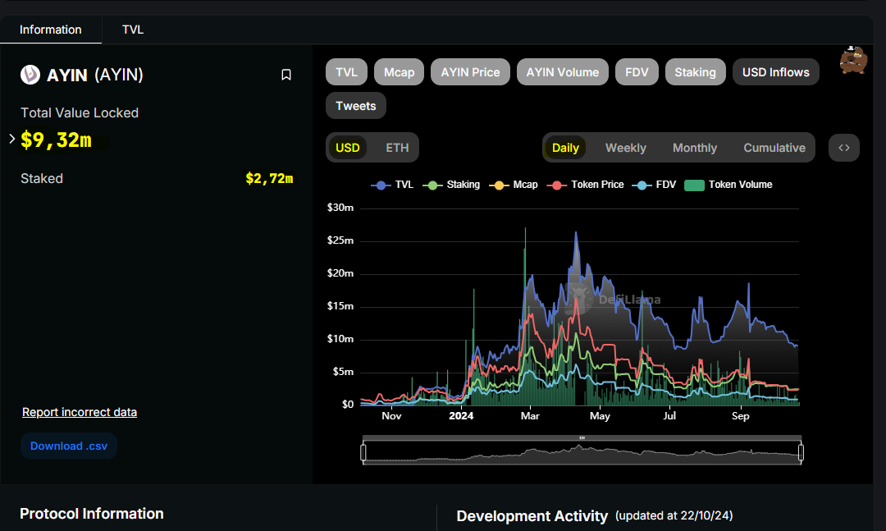Toggle the AYIN Price series
The width and height of the screenshot is (886, 531).
click(470, 72)
